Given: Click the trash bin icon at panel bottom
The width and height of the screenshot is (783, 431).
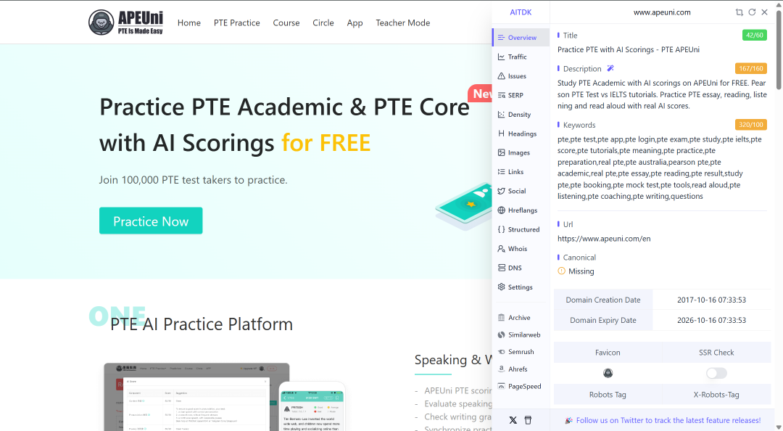Looking at the screenshot, I should point(529,420).
